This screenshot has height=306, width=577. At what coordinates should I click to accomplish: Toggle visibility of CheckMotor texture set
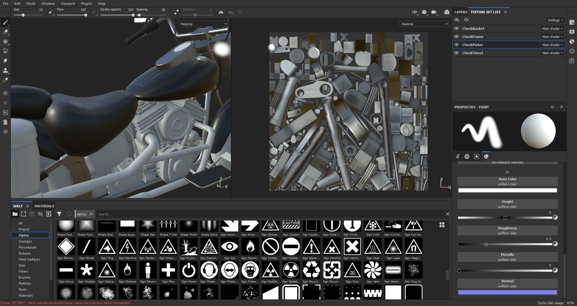tap(456, 45)
